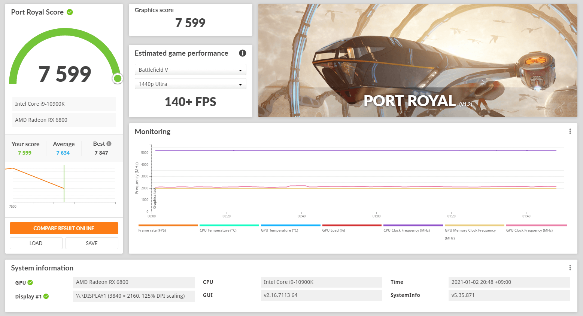Click the green check icon beside GPU
583x316 pixels.
(30, 282)
